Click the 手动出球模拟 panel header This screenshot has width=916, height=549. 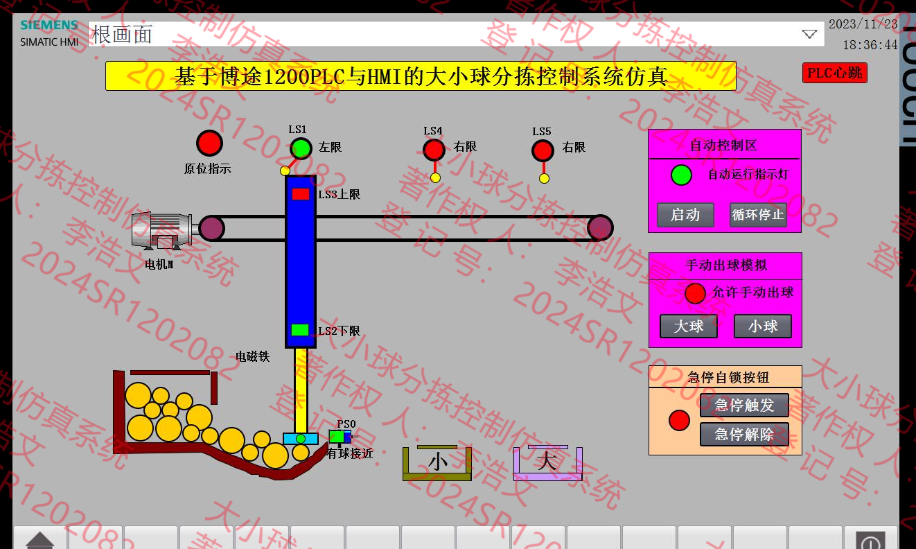coord(725,265)
